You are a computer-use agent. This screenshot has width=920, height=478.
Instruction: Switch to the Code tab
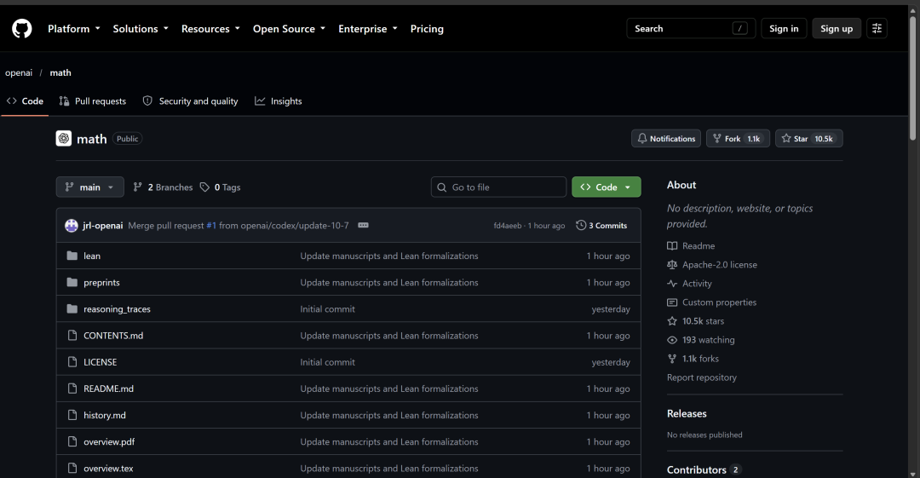pyautogui.click(x=25, y=101)
